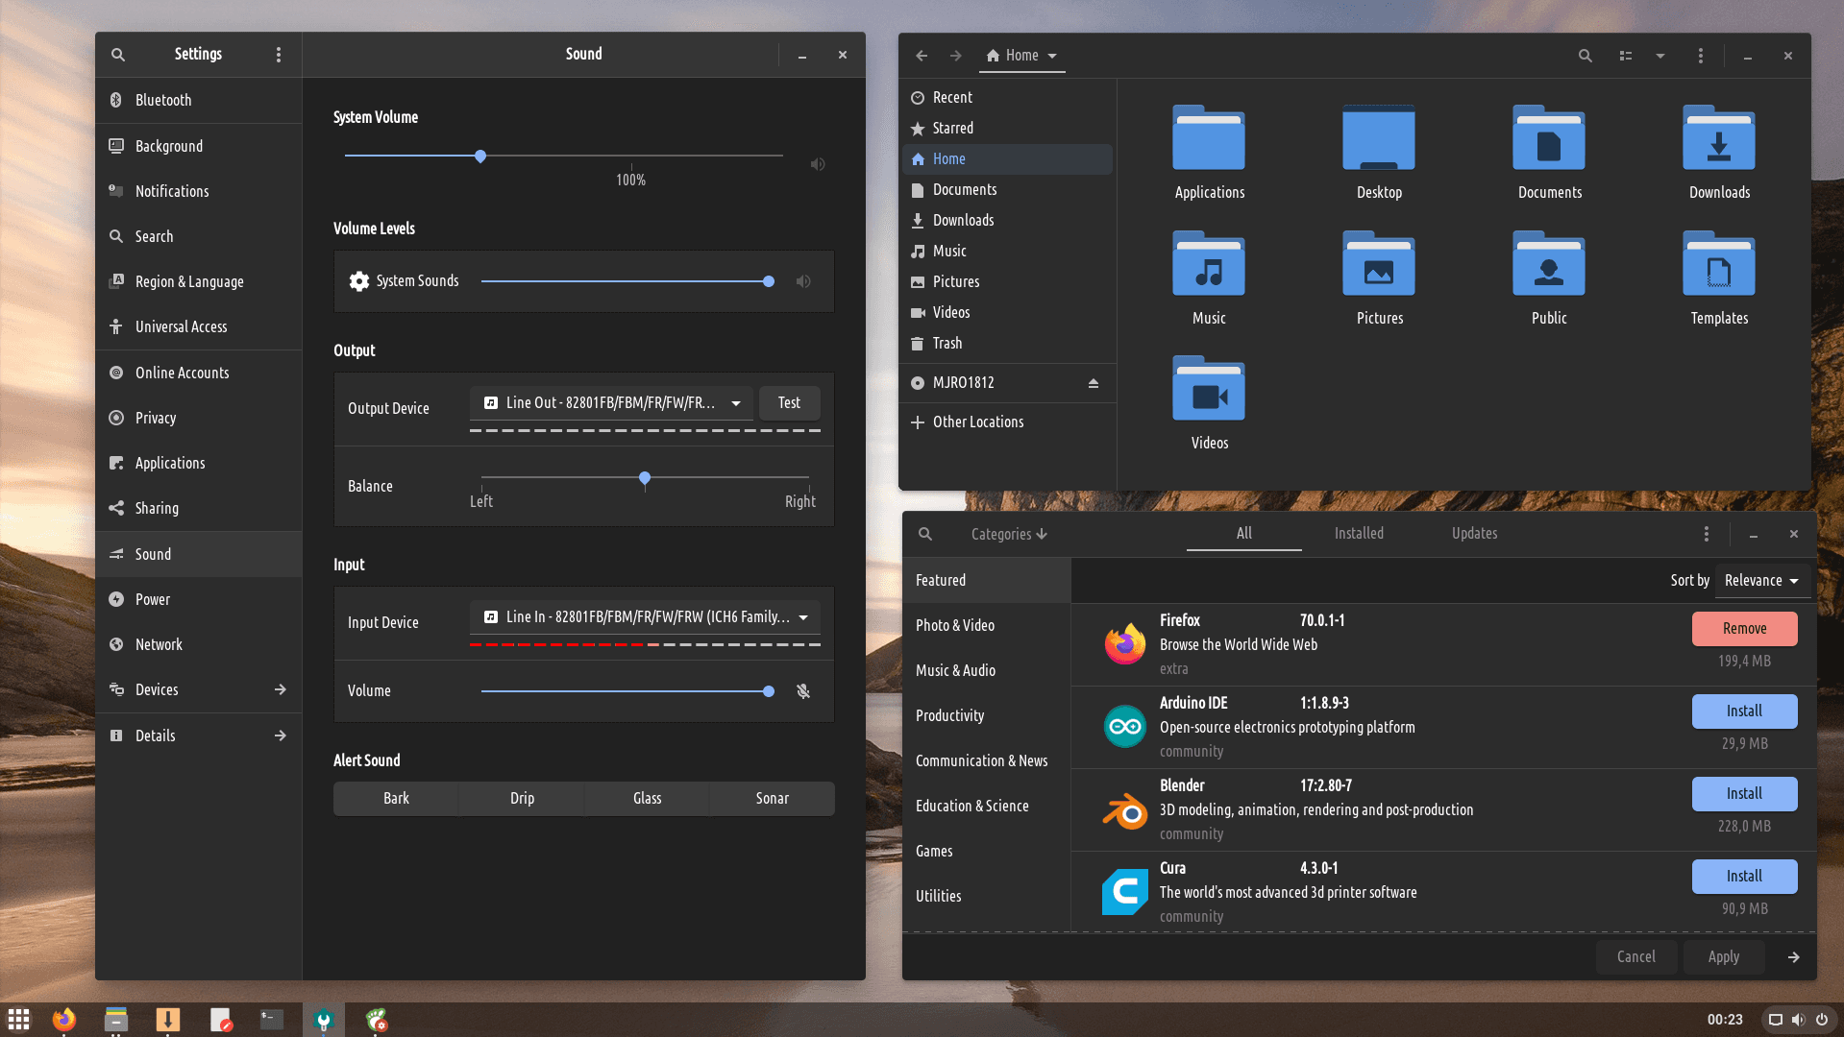This screenshot has height=1037, width=1844.
Task: Select Network in Settings sidebar
Action: pos(159,644)
